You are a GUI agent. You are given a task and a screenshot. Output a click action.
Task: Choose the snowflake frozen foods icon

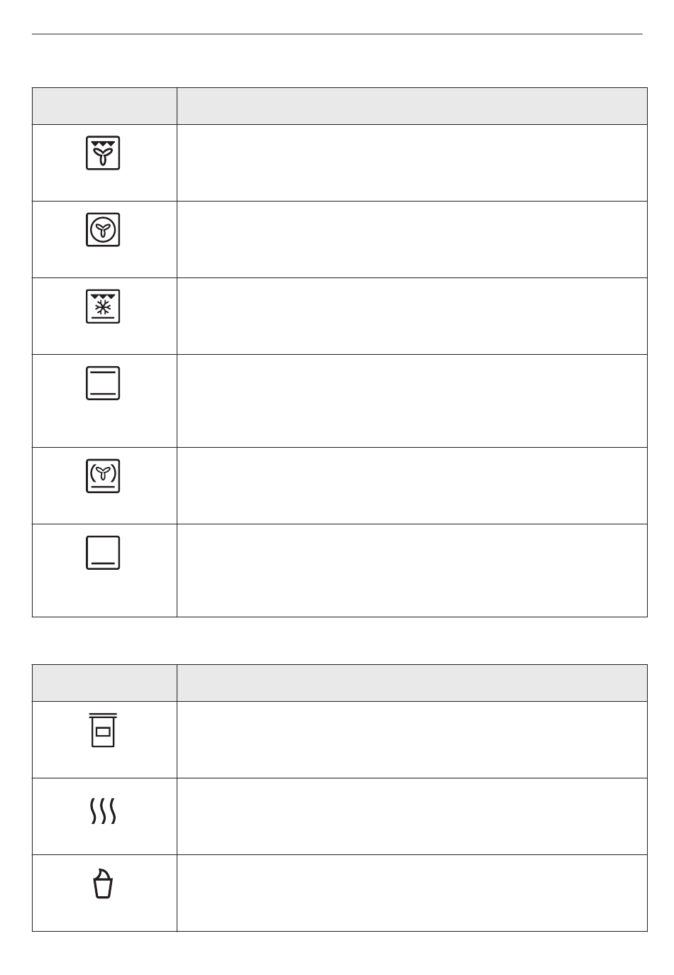pos(103,306)
